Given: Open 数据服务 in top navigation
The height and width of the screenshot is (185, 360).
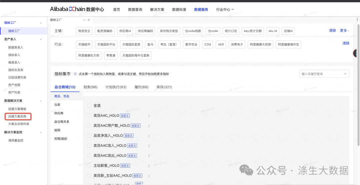Looking at the screenshot, I should [201, 9].
